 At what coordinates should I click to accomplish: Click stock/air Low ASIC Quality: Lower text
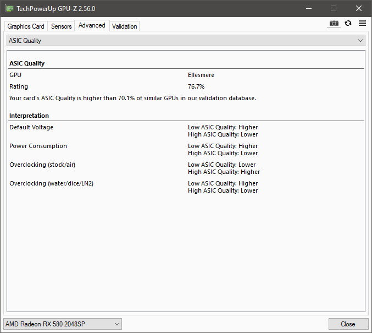[221, 165]
